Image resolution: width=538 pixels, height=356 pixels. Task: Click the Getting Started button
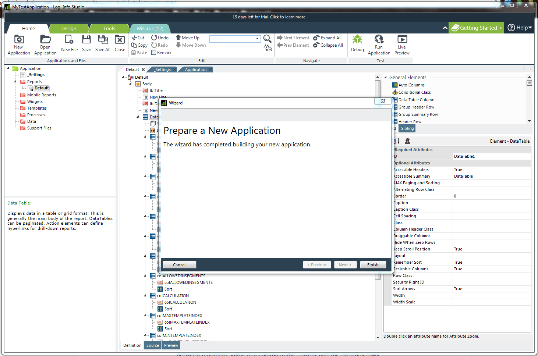pyautogui.click(x=477, y=28)
